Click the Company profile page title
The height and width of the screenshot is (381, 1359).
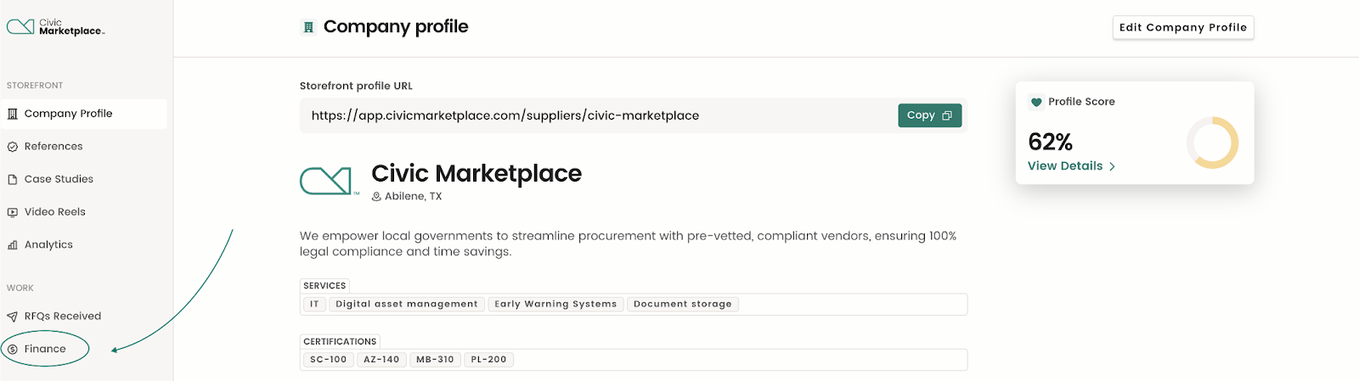[x=396, y=27]
